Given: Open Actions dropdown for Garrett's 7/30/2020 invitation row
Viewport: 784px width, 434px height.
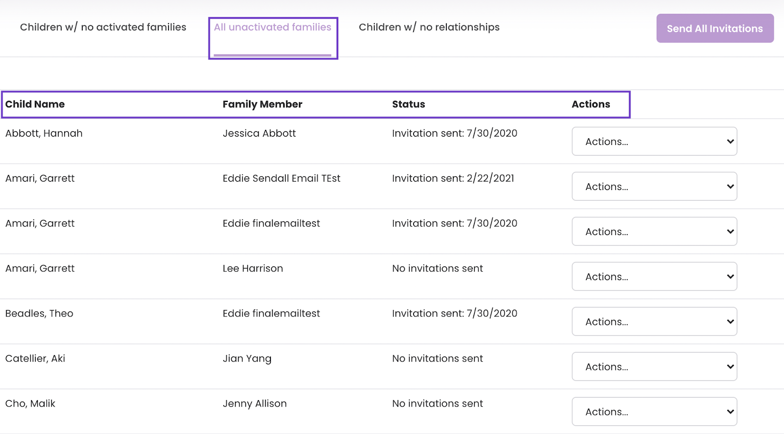Looking at the screenshot, I should click(654, 232).
